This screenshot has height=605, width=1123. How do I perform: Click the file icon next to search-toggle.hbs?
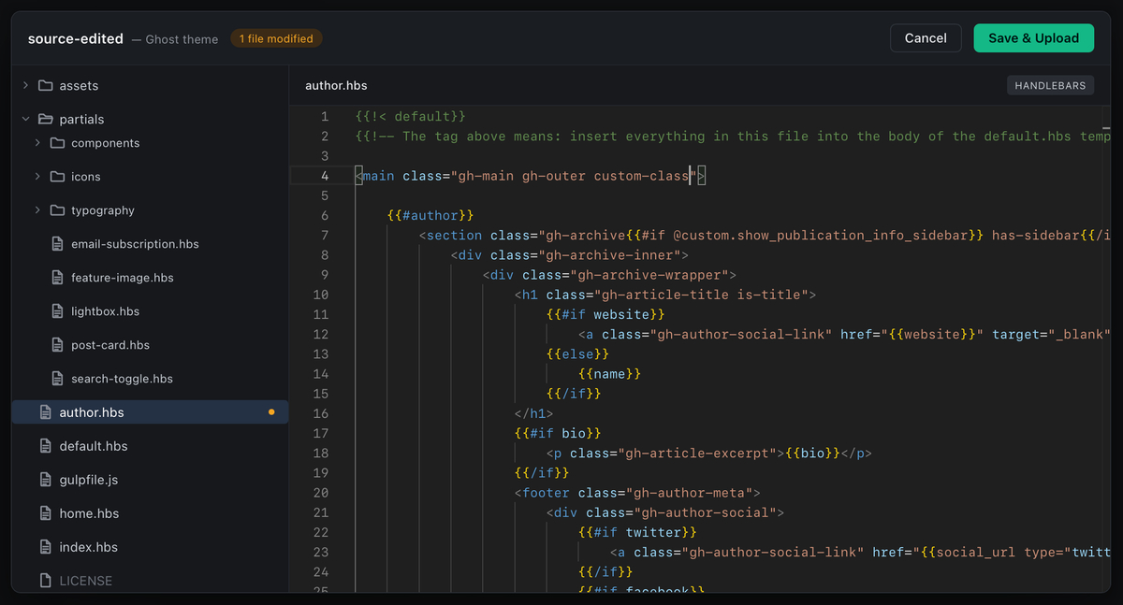pos(58,378)
